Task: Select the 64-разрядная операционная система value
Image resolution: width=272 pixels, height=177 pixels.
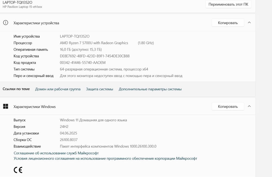Action: pyautogui.click(x=104, y=69)
